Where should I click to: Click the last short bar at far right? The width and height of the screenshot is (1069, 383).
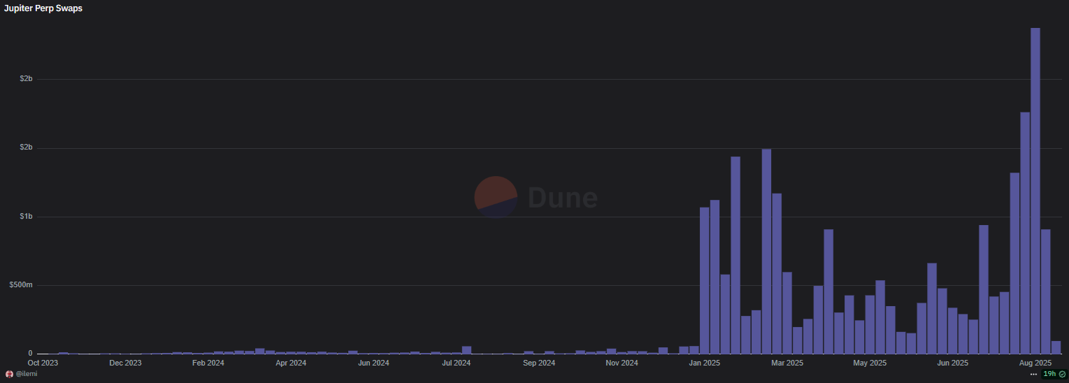(x=1056, y=347)
